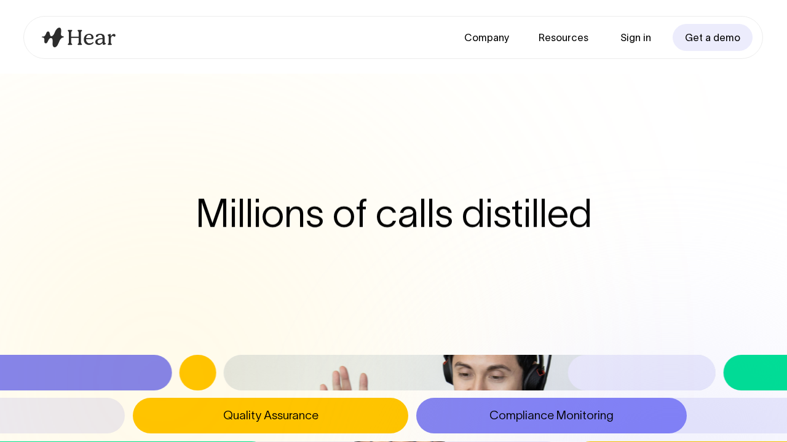This screenshot has height=442, width=787.
Task: Click the light lavender pill in top row
Action: (641, 373)
